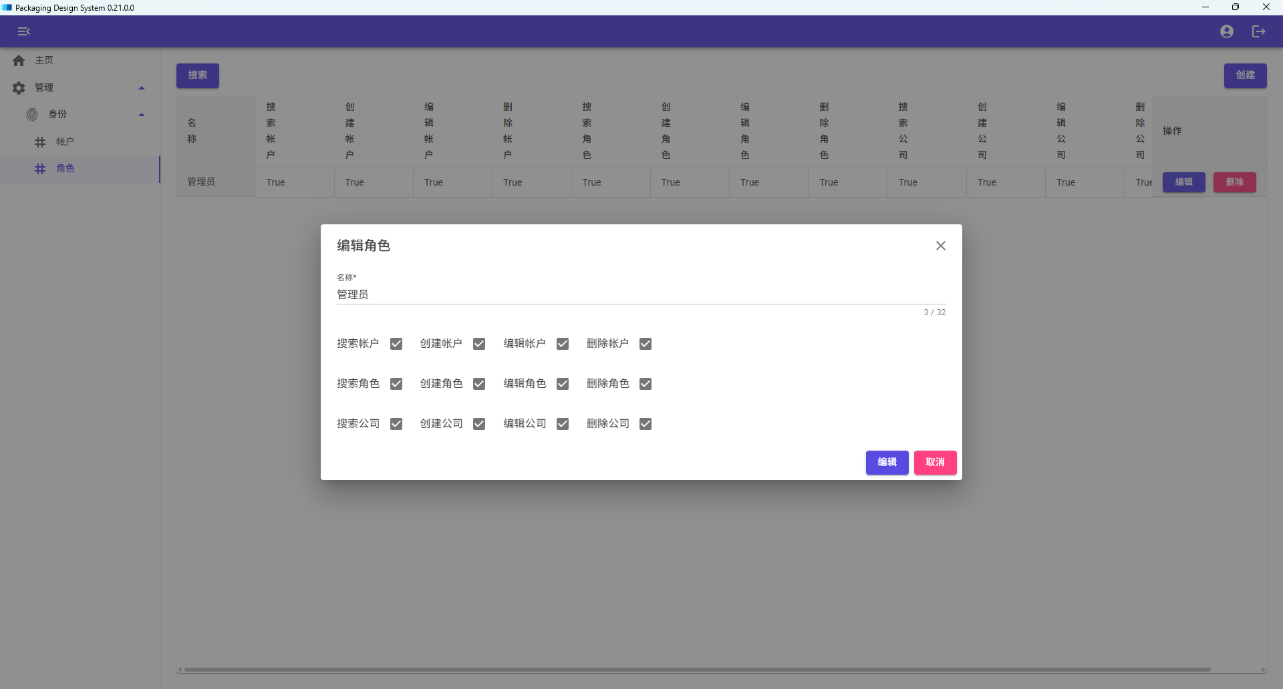The height and width of the screenshot is (689, 1283).
Task: Click the horizontal scrollbar at bottom
Action: (x=697, y=670)
